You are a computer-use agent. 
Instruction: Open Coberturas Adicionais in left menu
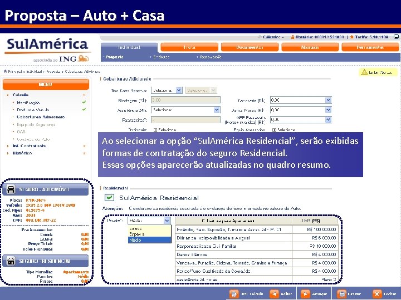[x=41, y=117]
